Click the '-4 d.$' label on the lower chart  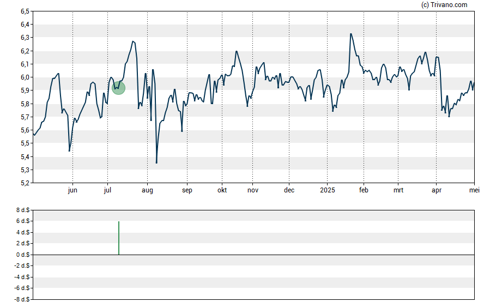tap(22, 277)
